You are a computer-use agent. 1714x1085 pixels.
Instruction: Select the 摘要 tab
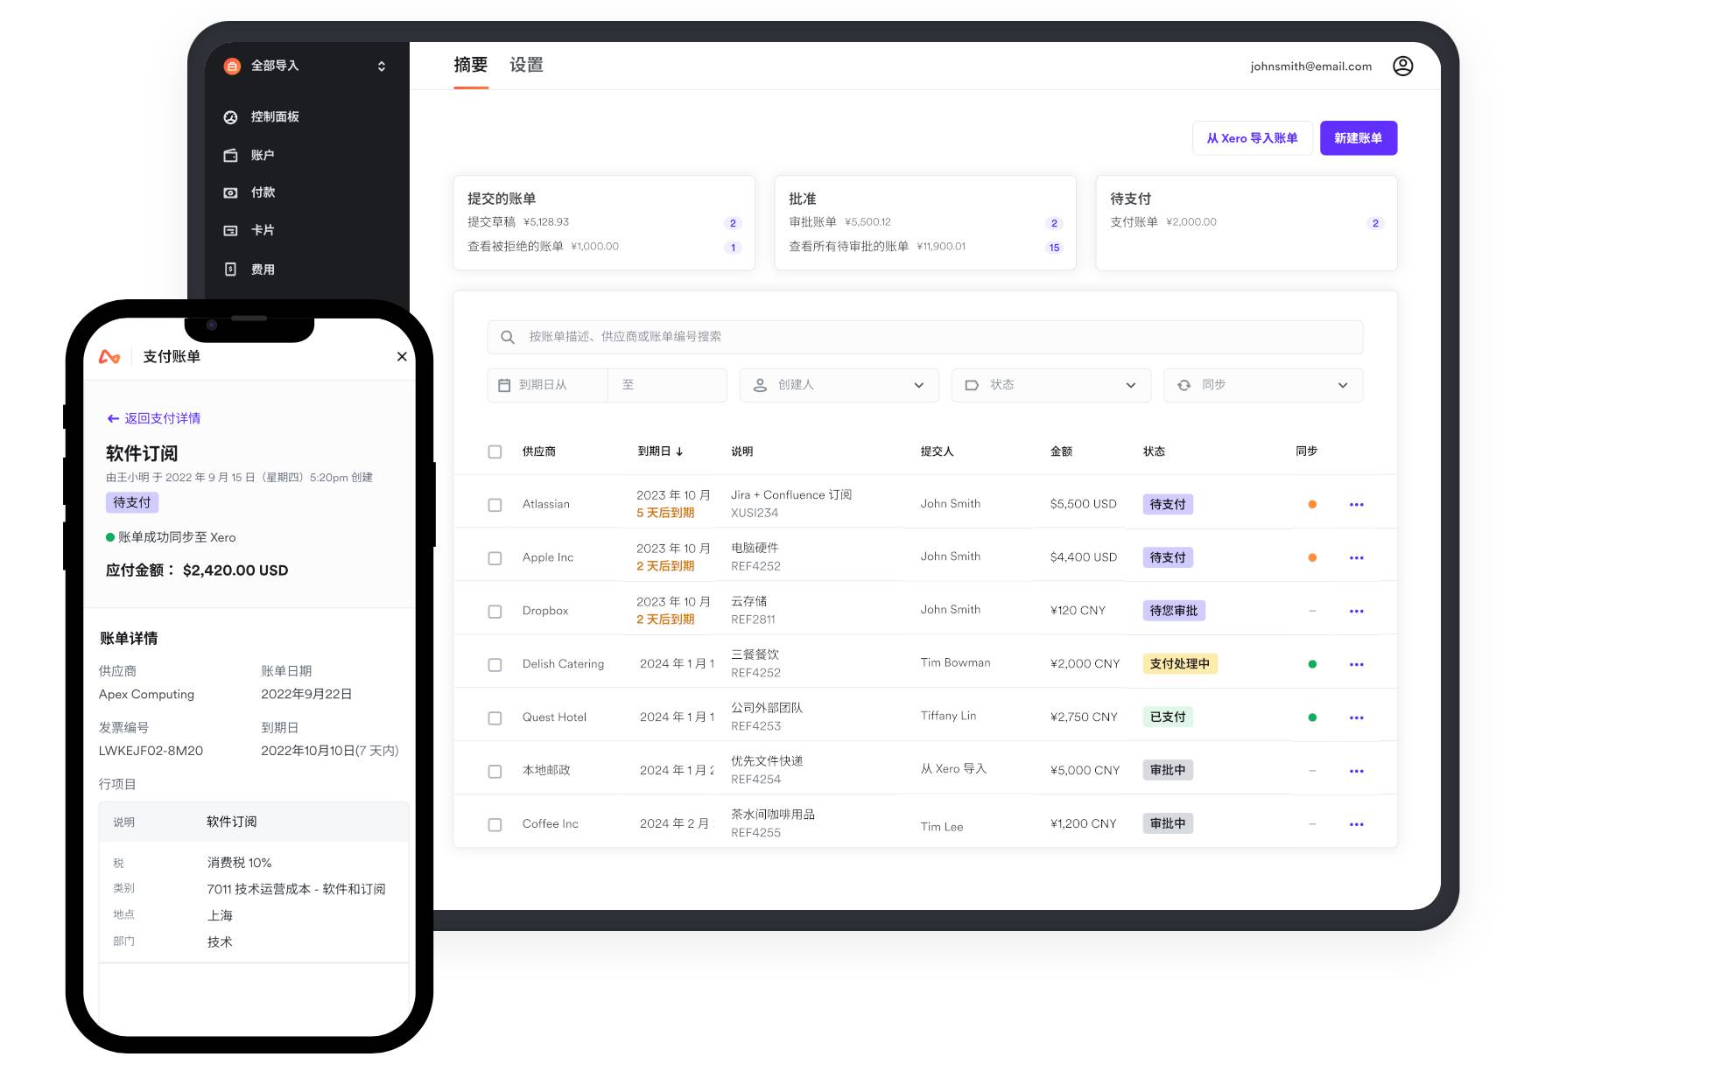coord(470,66)
